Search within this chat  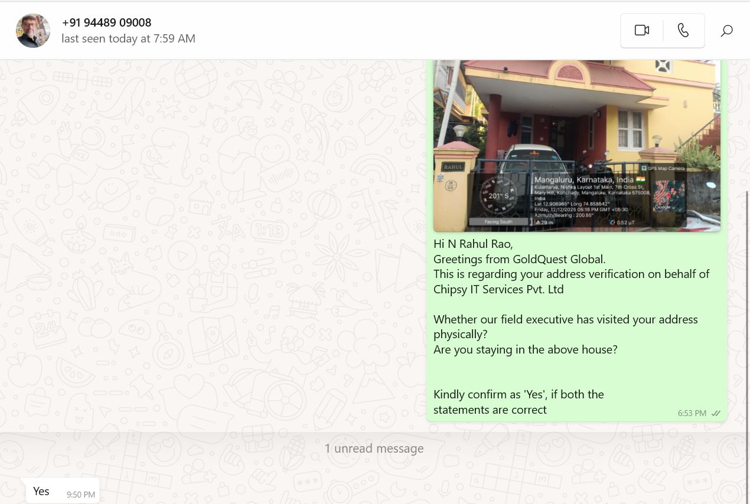727,31
